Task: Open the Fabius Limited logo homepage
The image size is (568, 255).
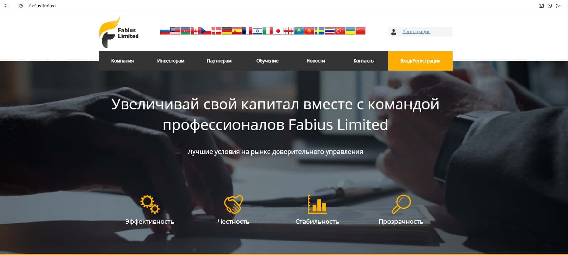Action: pos(119,32)
